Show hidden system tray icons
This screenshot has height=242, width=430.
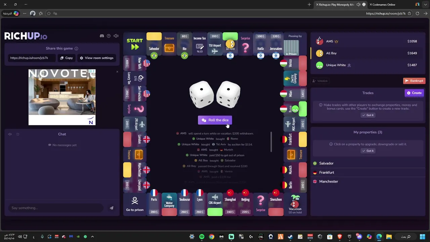[92, 237]
